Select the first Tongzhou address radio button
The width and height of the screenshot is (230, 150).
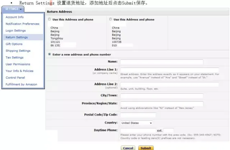pyautogui.click(x=49, y=19)
